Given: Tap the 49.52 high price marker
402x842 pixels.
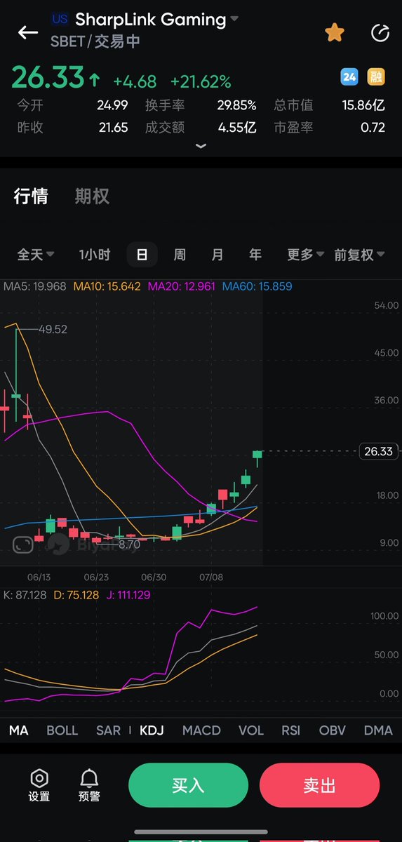Looking at the screenshot, I should [53, 329].
